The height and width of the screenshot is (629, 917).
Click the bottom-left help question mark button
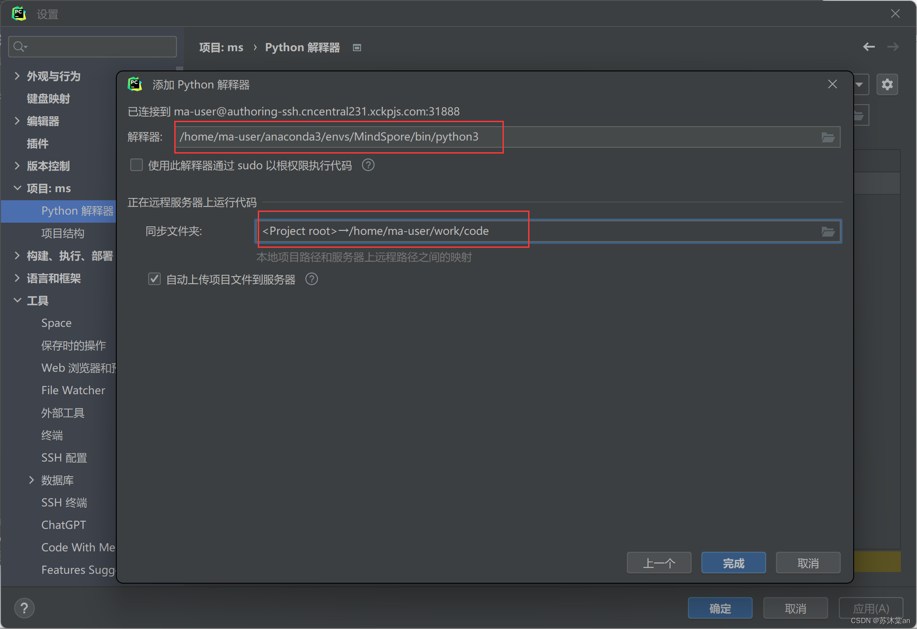pyautogui.click(x=24, y=608)
